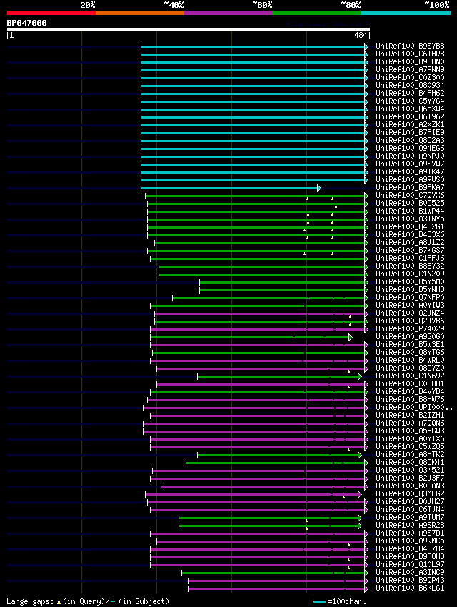The image size is (457, 607).
Task: Select hit label UniRef100_A2XZK1
Action: 410,124
